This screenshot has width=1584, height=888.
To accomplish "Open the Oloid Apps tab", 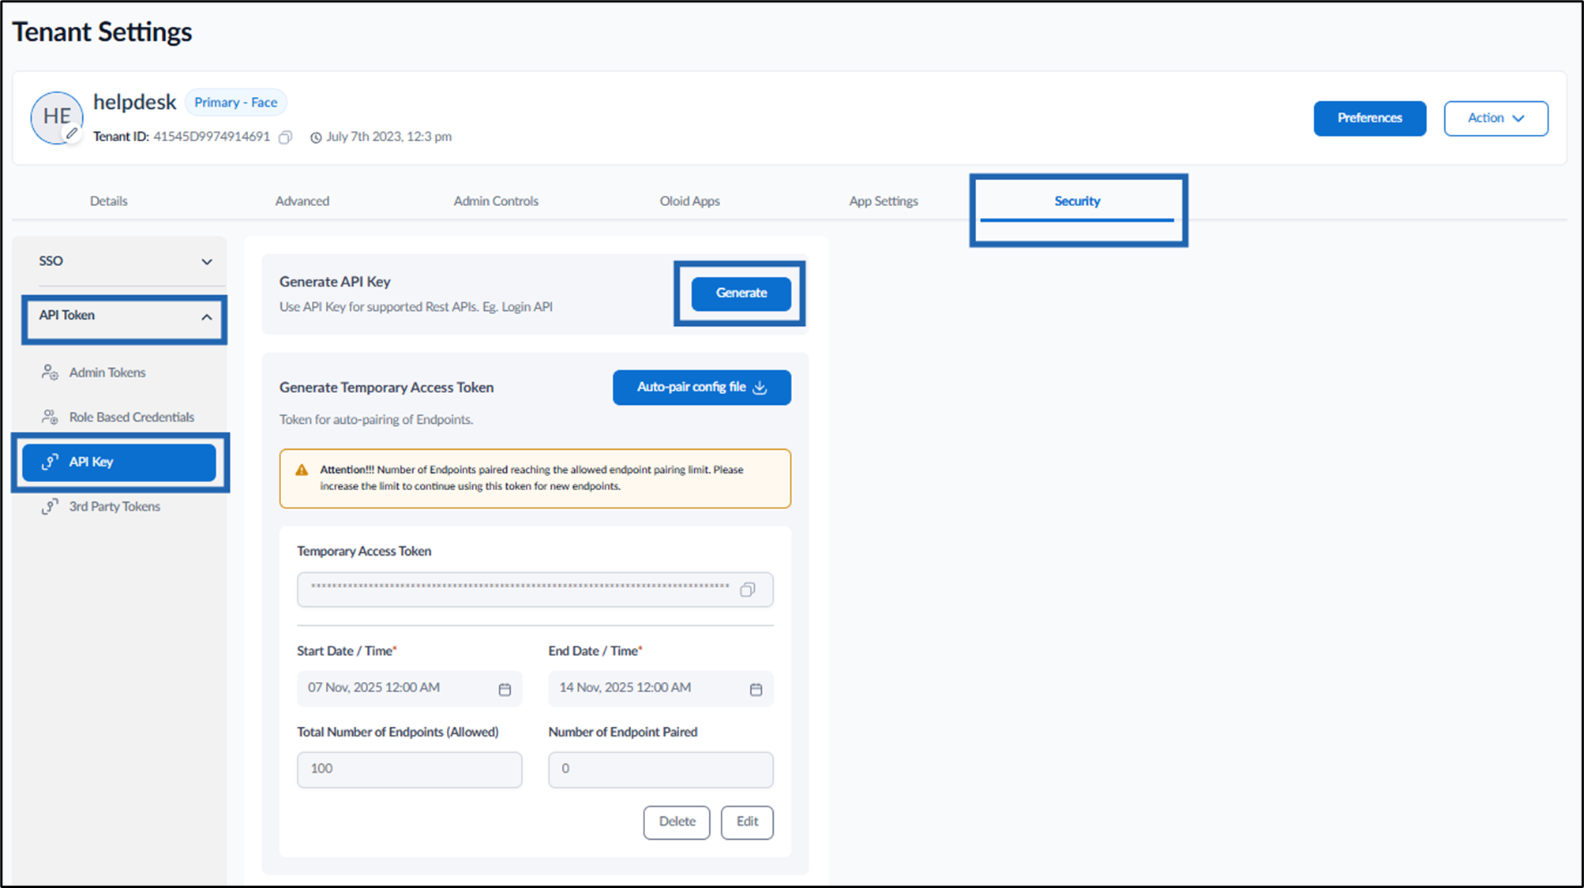I will pos(690,201).
